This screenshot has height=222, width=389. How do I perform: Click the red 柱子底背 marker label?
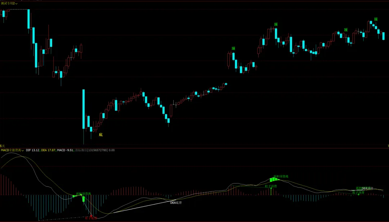tap(91, 218)
